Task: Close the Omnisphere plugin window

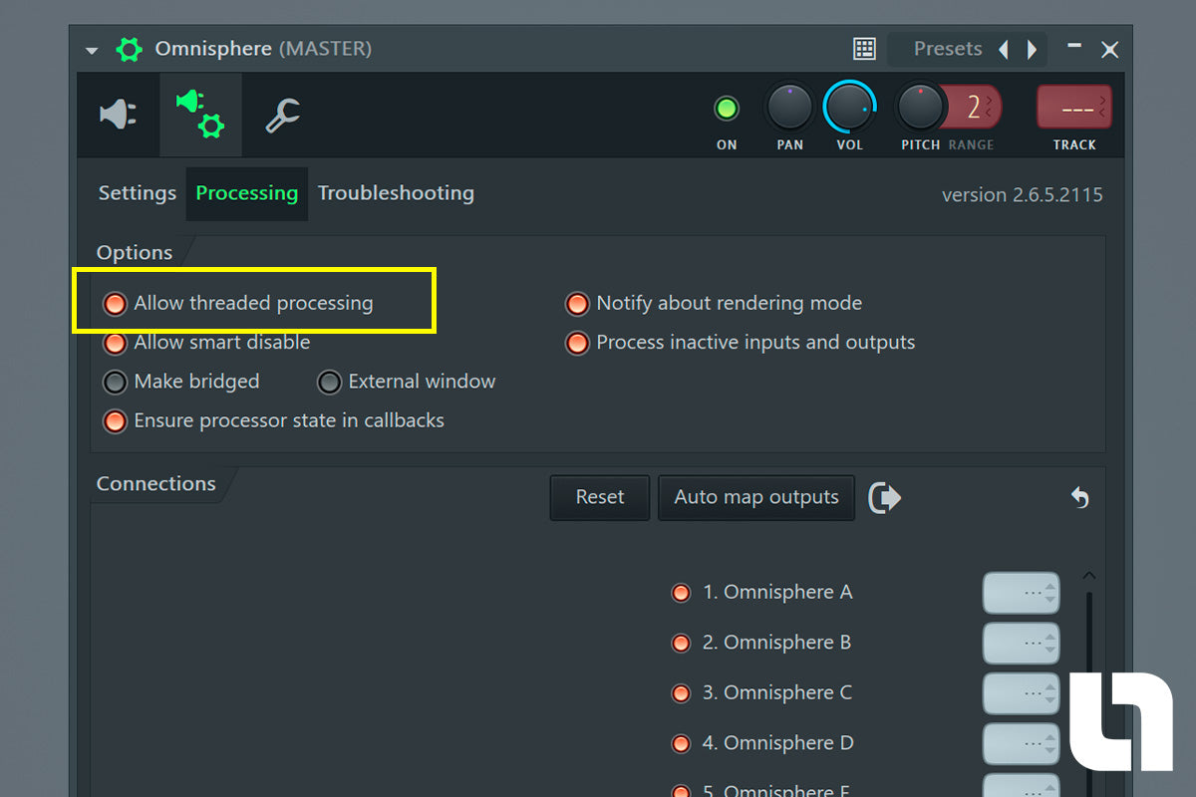Action: (1109, 49)
